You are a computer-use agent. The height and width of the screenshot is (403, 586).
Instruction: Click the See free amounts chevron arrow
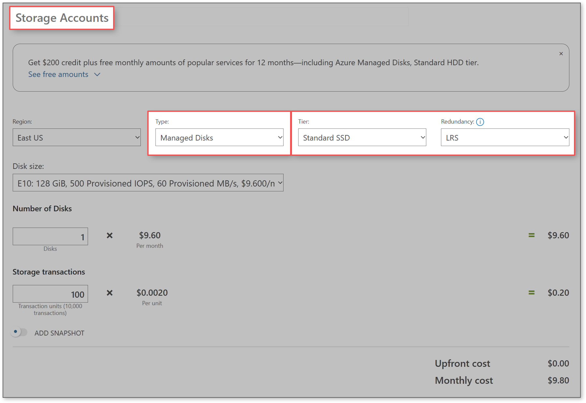click(97, 74)
